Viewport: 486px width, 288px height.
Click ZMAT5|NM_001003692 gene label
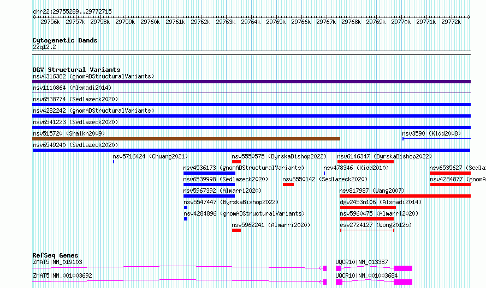click(x=62, y=275)
